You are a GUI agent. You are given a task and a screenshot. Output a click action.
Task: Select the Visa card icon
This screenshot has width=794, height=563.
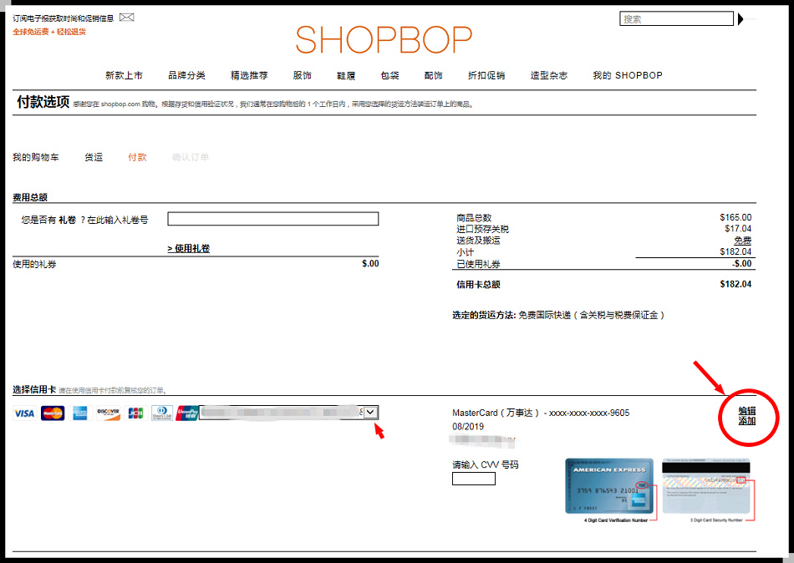24,413
